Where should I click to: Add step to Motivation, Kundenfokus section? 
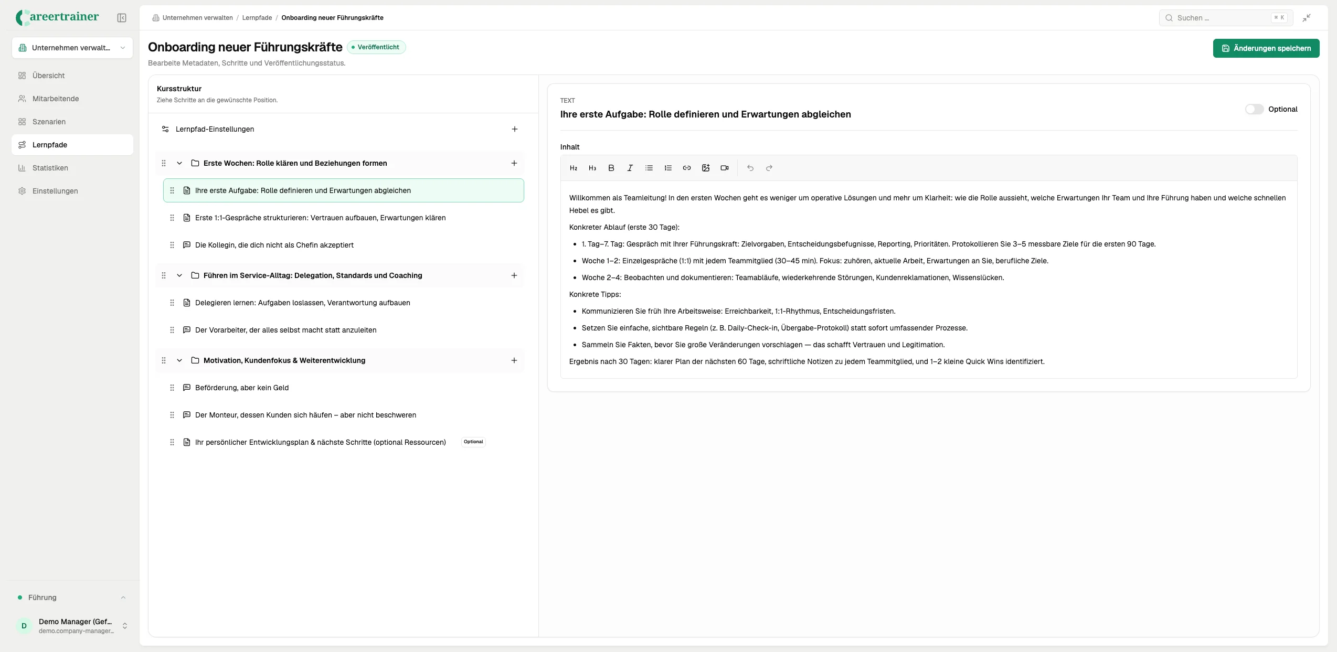tap(514, 360)
